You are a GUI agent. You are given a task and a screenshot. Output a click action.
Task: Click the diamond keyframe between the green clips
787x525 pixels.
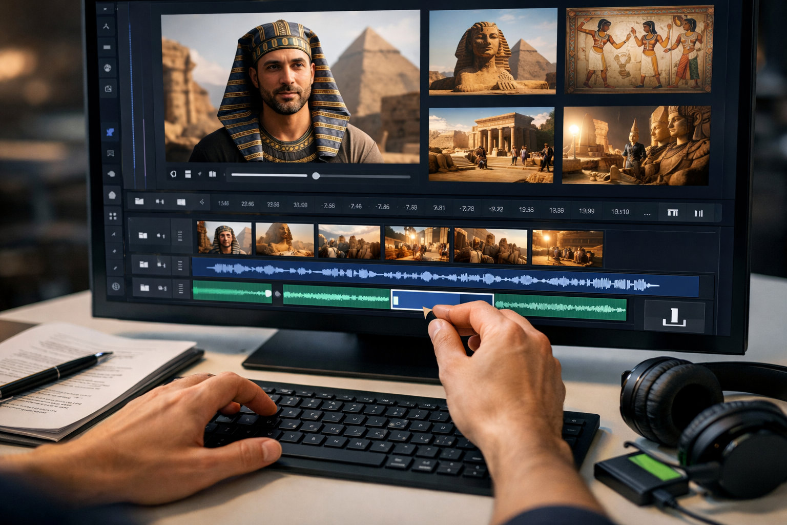pyautogui.click(x=278, y=294)
